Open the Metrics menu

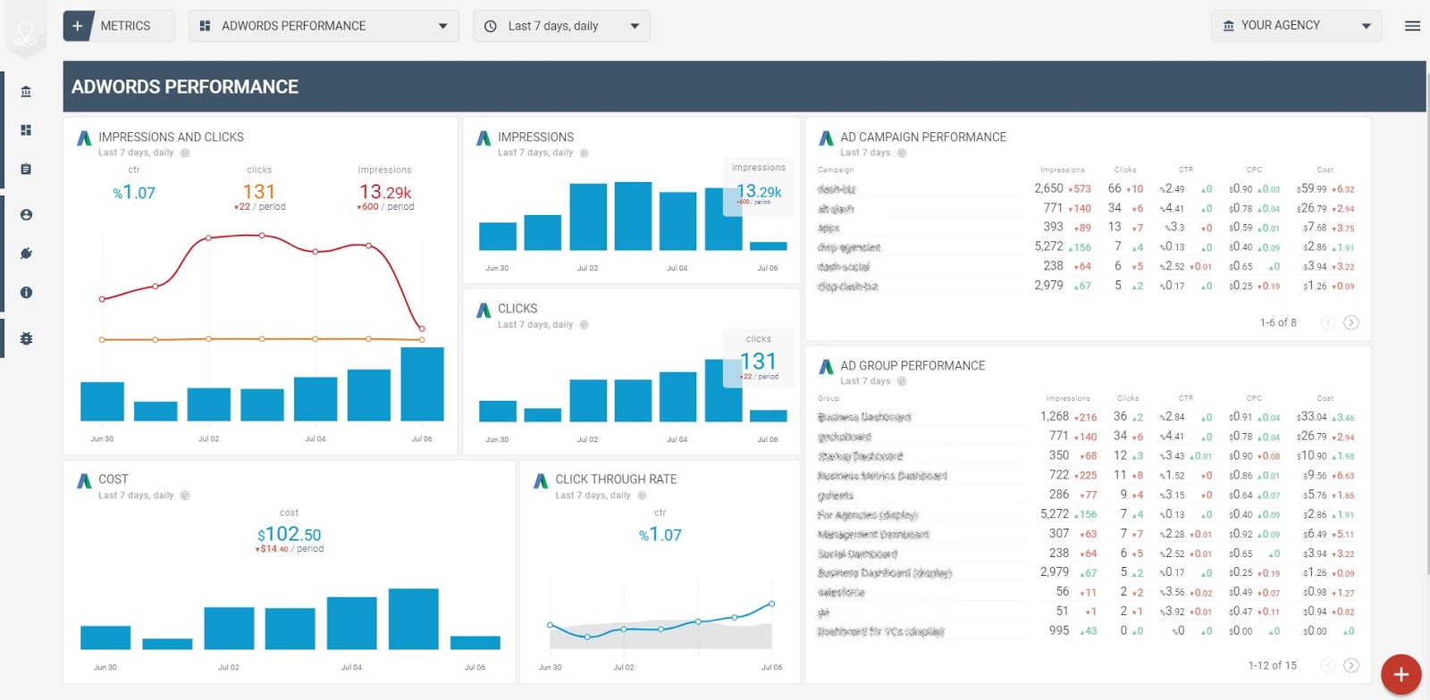click(125, 26)
